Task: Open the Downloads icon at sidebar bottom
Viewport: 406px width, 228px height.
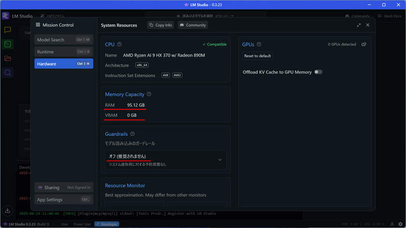Action: coord(8,210)
